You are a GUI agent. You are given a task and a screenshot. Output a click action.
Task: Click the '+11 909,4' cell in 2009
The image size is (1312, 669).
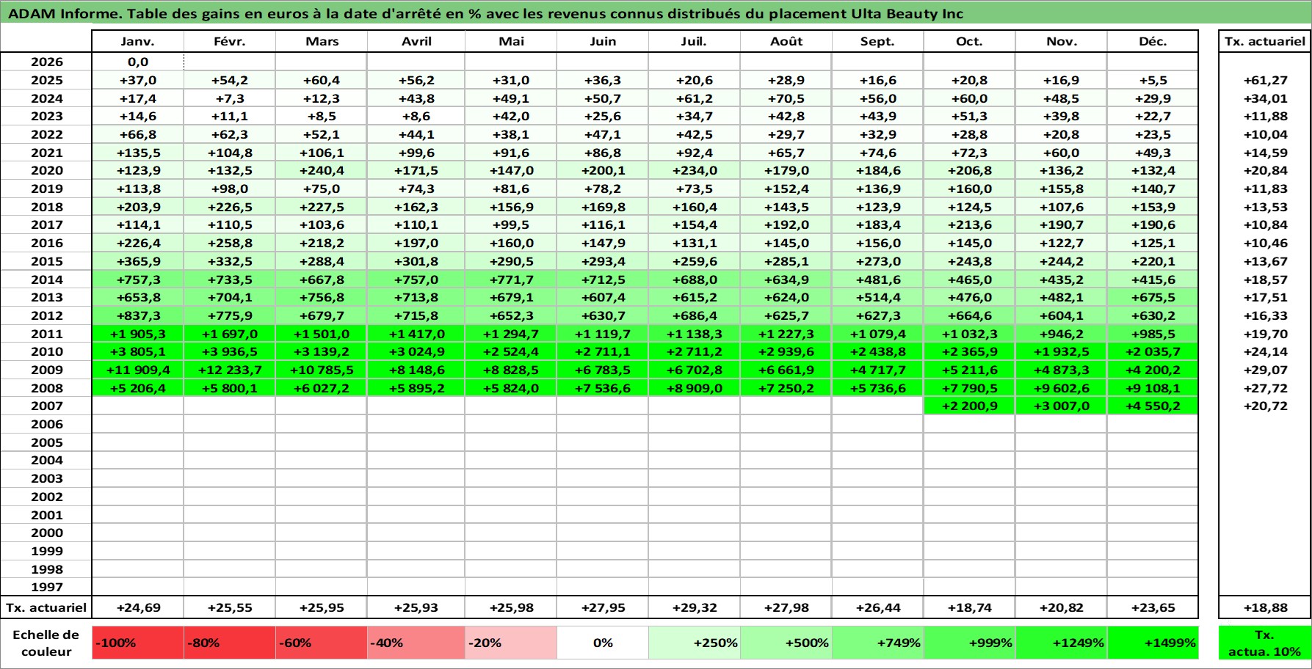point(138,370)
